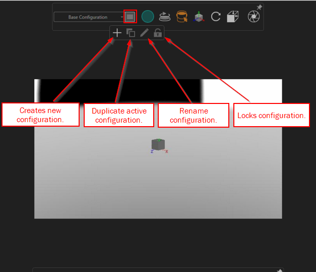Click the orange paint bucket icon

tap(182, 17)
